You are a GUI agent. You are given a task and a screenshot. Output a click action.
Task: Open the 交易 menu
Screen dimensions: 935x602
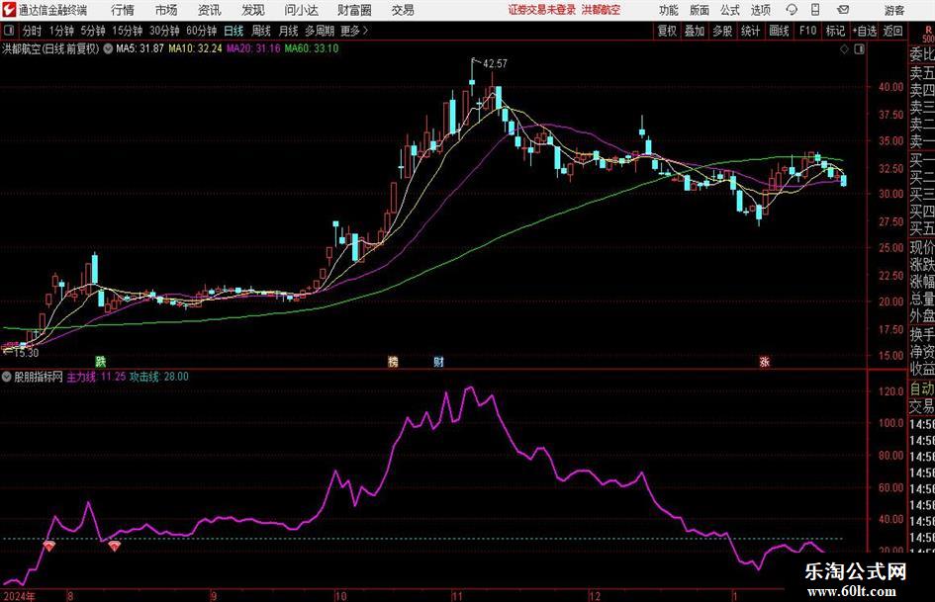(403, 10)
